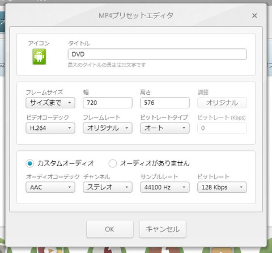Viewport: 272px width, 253px height.
Task: Click the 調整 オリジナル button
Action: pyautogui.click(x=222, y=103)
